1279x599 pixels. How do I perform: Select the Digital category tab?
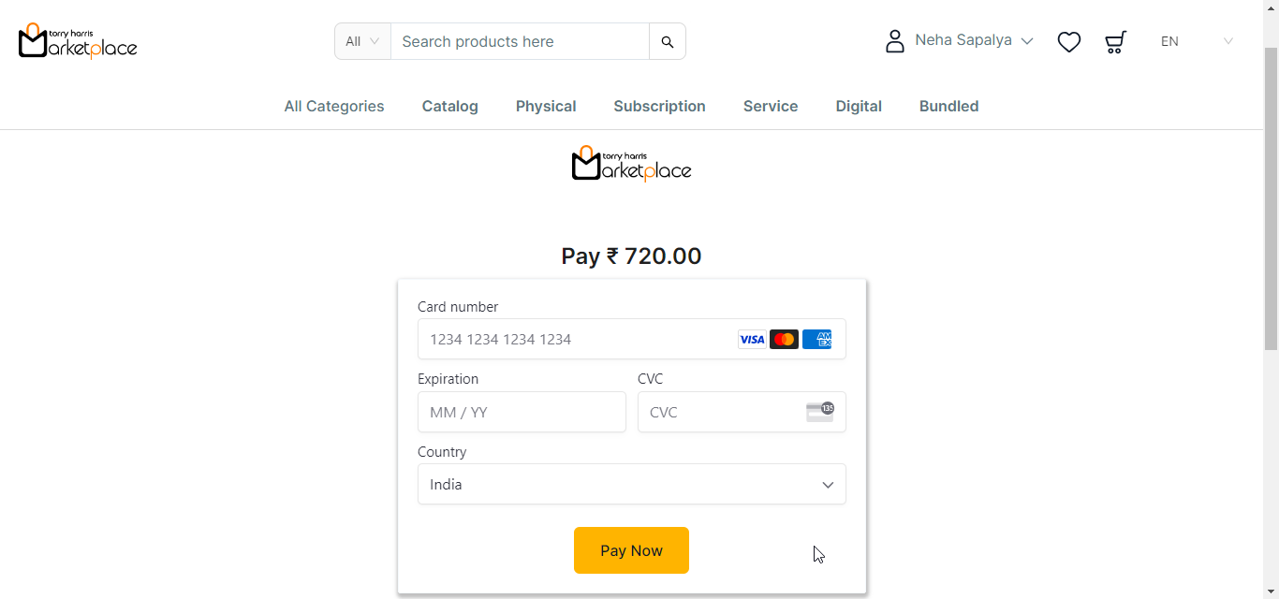[859, 107]
